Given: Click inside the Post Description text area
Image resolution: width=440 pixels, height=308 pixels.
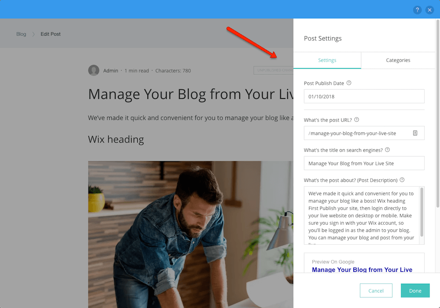Looking at the screenshot, I should pos(362,216).
